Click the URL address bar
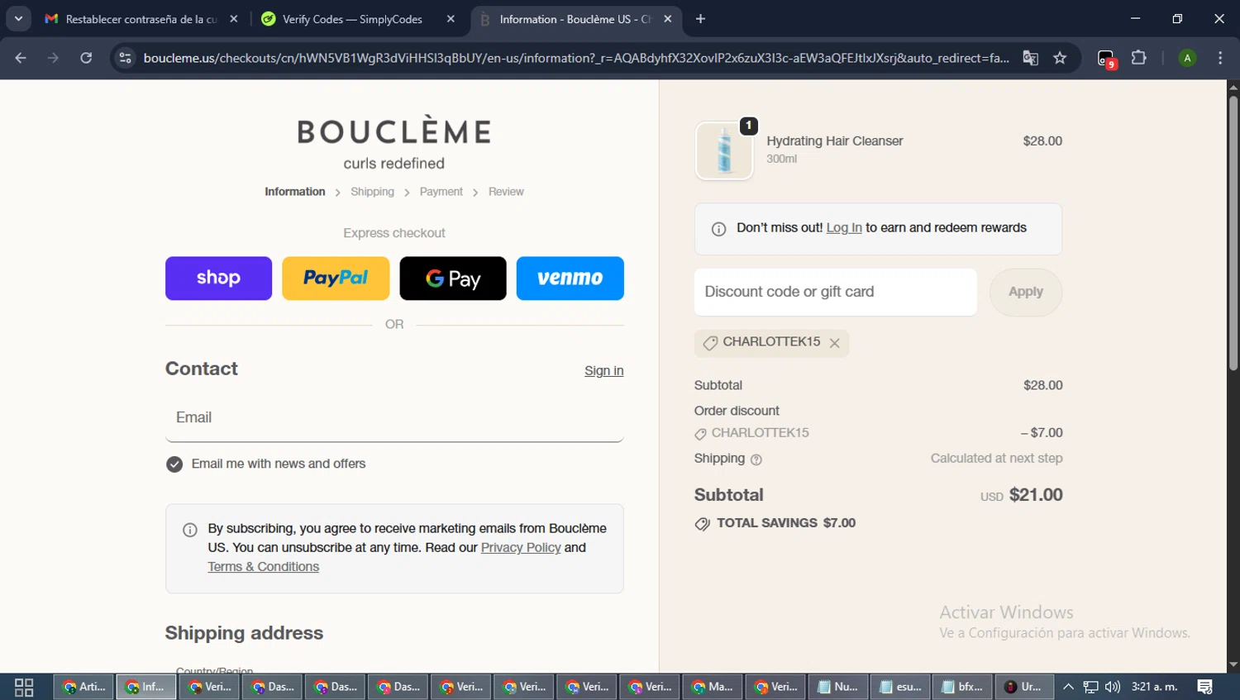 [576, 58]
